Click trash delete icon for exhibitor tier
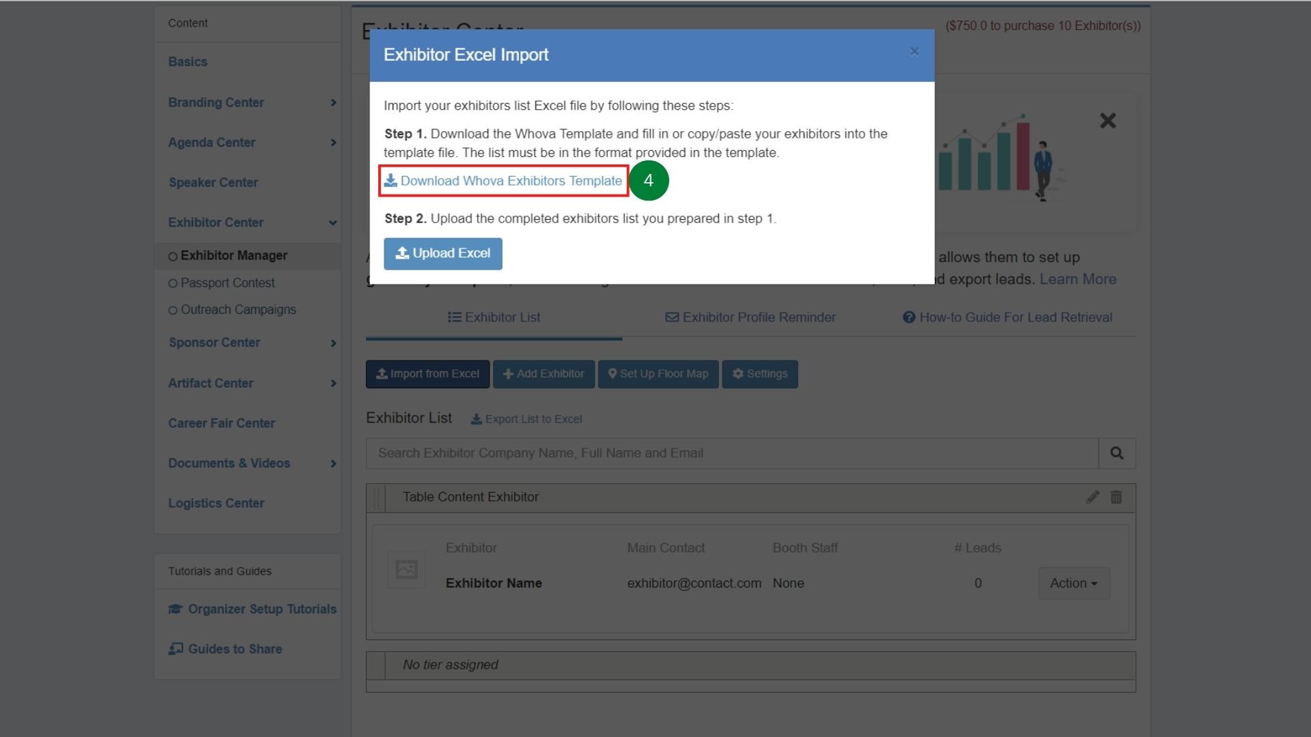Screen dimensions: 1311x737 pyautogui.click(x=1116, y=497)
